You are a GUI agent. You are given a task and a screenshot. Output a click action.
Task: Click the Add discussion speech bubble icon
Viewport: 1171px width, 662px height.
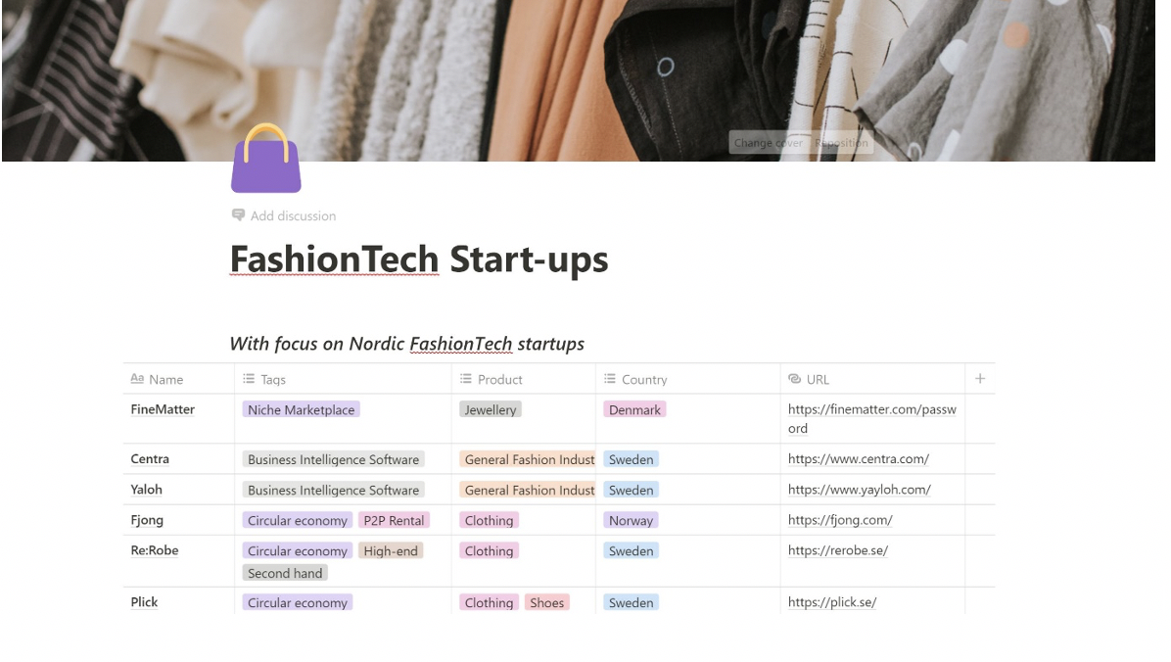click(x=238, y=215)
